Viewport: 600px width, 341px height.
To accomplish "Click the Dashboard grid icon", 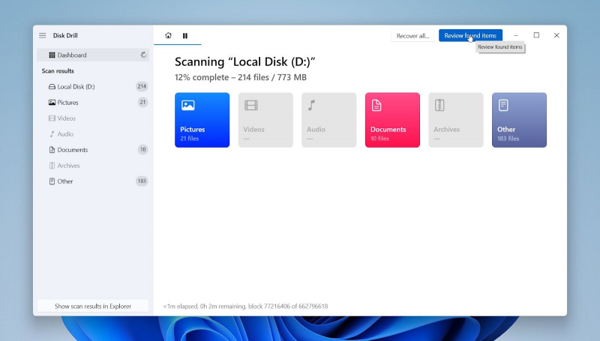I will (x=52, y=55).
